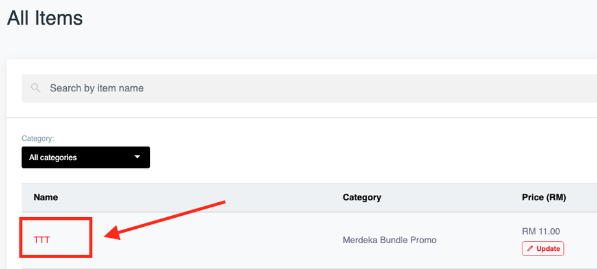Click the red highlight box's top border
This screenshot has width=597, height=269.
(x=56, y=219)
